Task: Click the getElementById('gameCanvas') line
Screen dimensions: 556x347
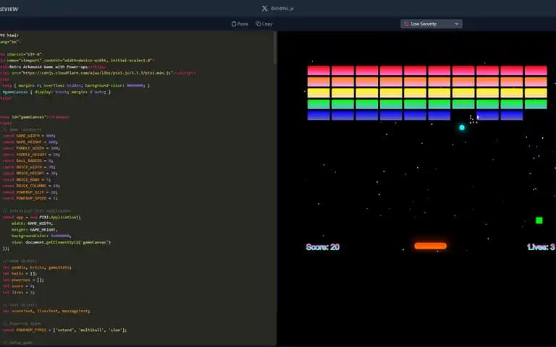Action: [61, 242]
